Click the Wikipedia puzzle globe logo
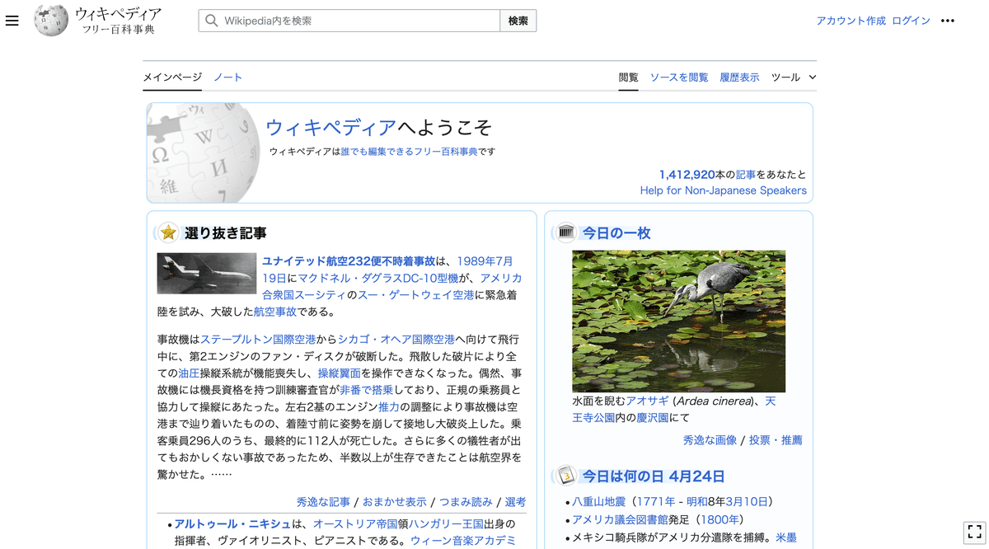Image resolution: width=989 pixels, height=549 pixels. click(51, 20)
